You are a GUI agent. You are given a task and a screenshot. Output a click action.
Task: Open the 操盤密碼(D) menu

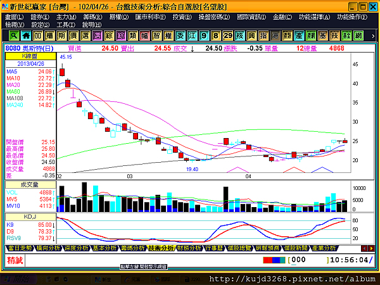[x=214, y=17]
